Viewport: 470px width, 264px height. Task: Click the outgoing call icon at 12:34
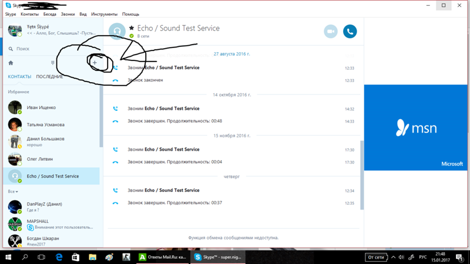(x=115, y=190)
